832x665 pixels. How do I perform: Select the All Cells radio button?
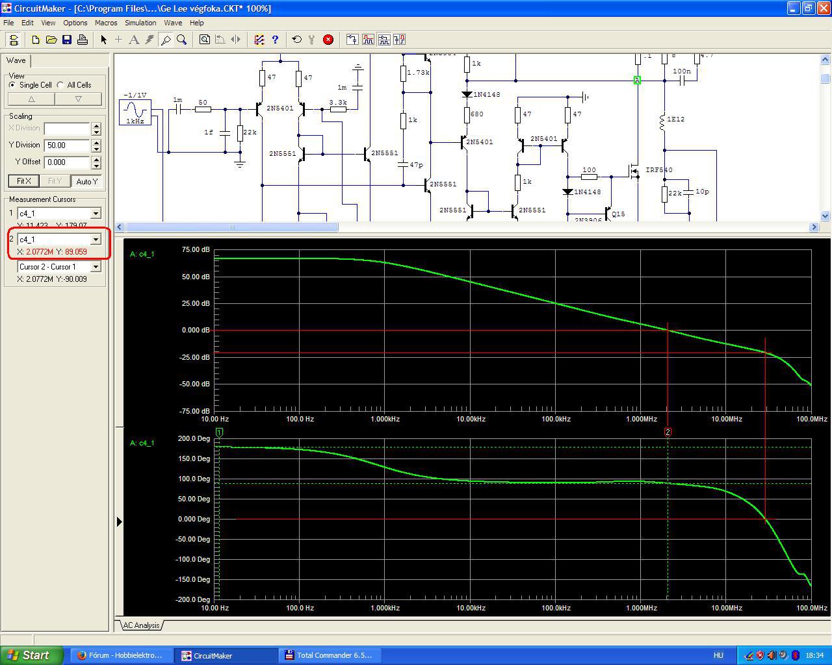click(x=60, y=85)
